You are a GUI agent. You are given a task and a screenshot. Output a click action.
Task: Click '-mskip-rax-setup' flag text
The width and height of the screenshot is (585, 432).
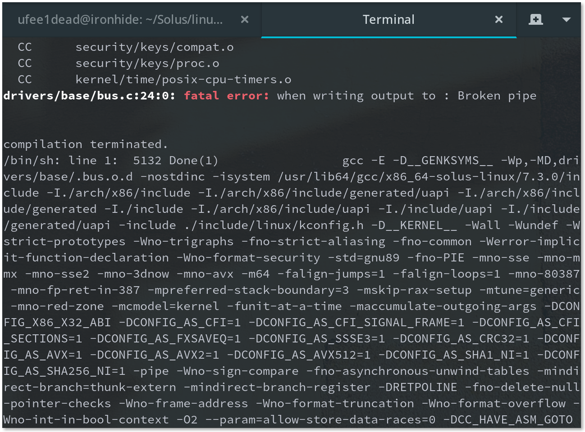414,290
